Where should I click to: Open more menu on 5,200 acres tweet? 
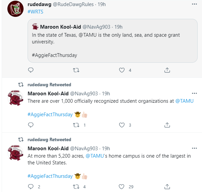pyautogui.click(x=194, y=148)
